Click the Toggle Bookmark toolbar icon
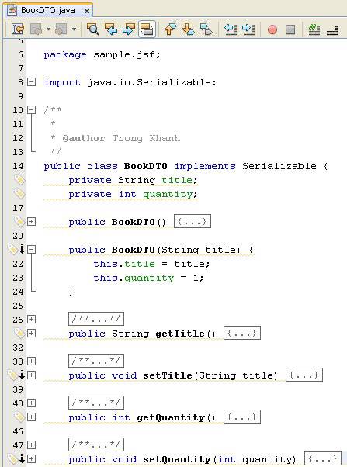This screenshot has width=347, height=467. pyautogui.click(x=206, y=29)
